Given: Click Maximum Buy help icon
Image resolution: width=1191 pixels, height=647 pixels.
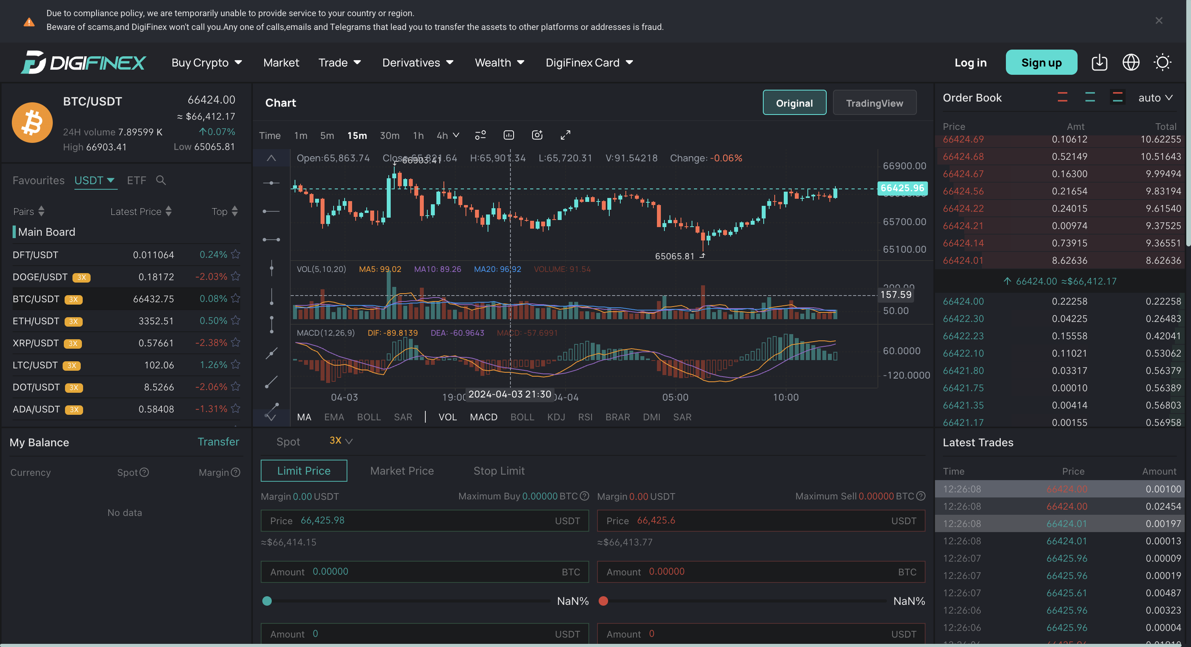Looking at the screenshot, I should pyautogui.click(x=584, y=496).
